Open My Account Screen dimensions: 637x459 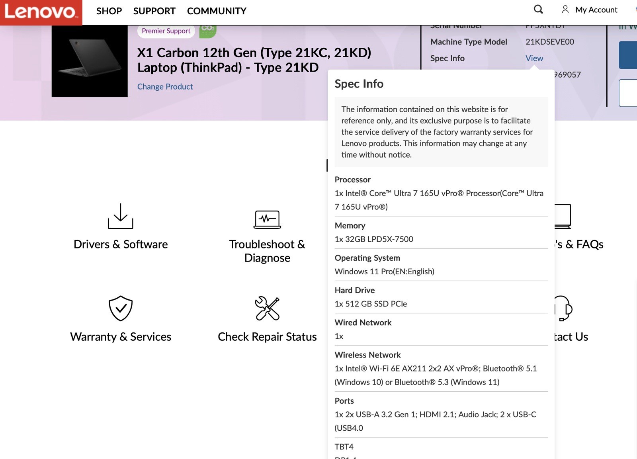596,10
